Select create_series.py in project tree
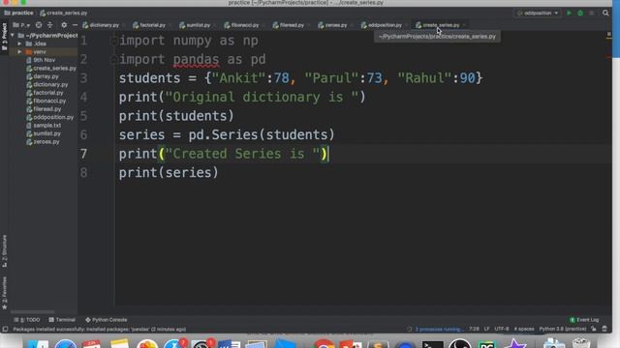Image resolution: width=620 pixels, height=348 pixels. pos(51,69)
